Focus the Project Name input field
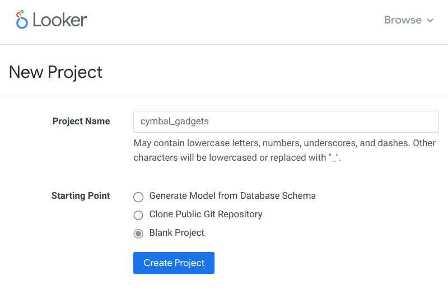The image size is (448, 294). click(x=286, y=122)
